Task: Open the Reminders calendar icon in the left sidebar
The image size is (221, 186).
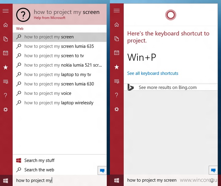Action: point(6,53)
